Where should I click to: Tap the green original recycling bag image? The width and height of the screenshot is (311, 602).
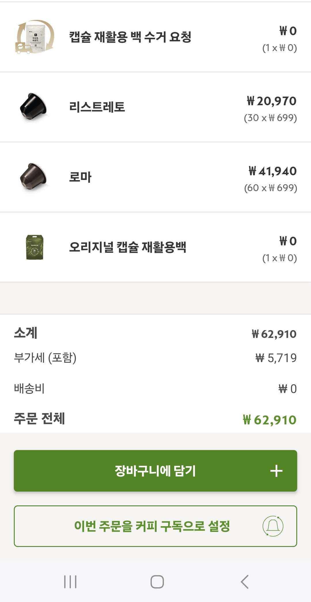click(35, 247)
